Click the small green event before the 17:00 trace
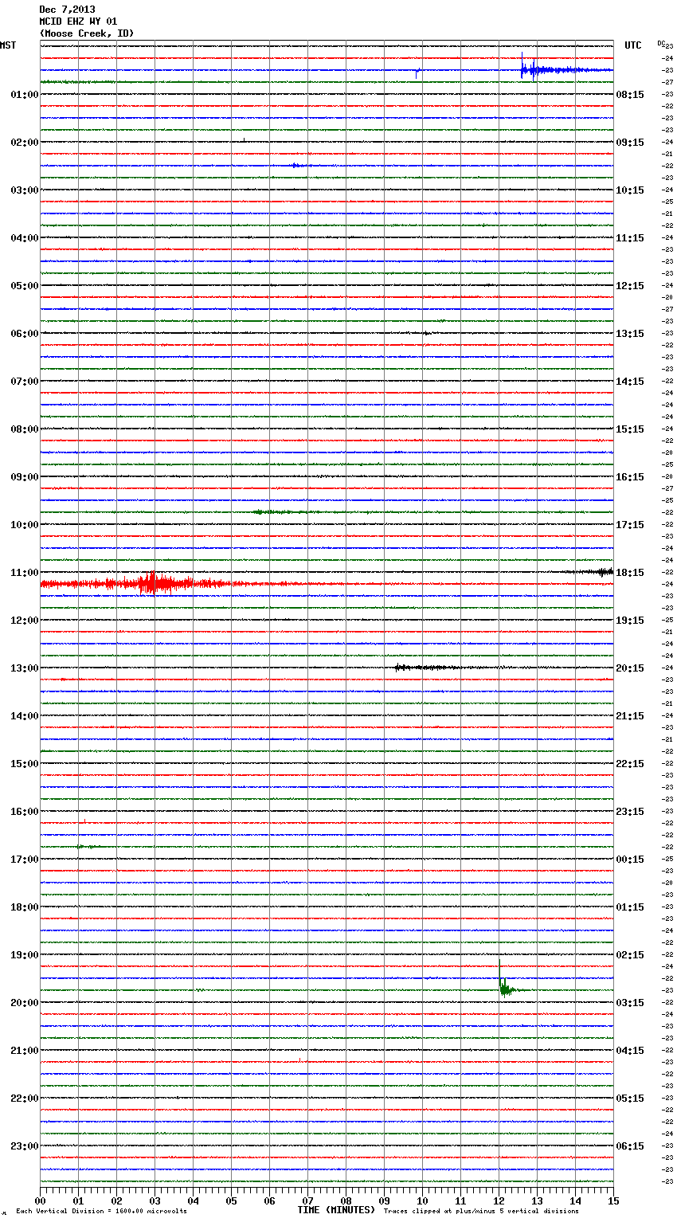Screen dimensions: 677x1222 [x=88, y=846]
